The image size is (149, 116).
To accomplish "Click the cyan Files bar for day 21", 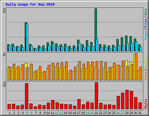I will 97,45.
